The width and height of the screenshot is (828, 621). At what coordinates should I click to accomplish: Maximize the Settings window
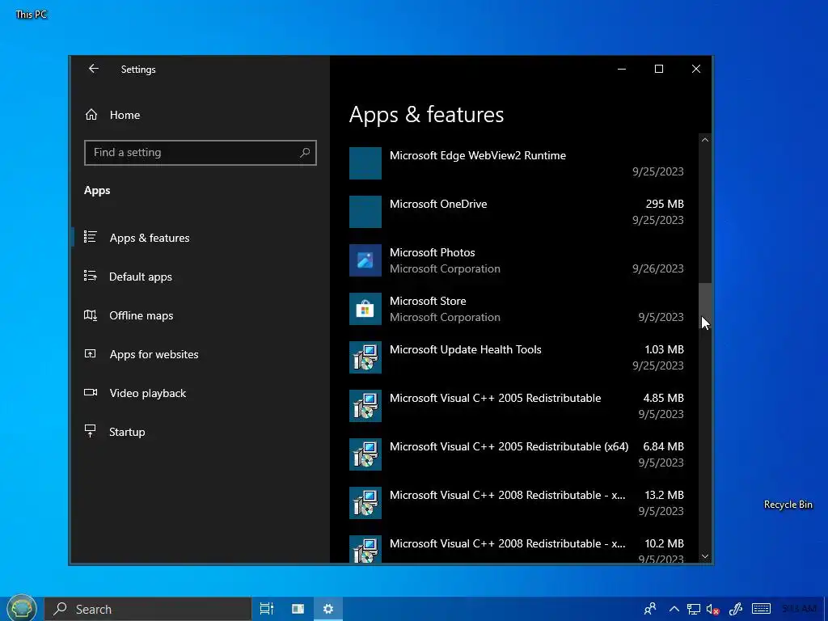659,70
